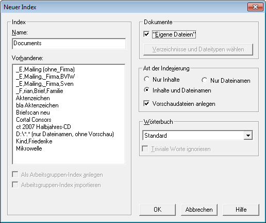The image size is (266, 223).
Task: Select the Nur Dateinamen radio option
Action: click(204, 80)
